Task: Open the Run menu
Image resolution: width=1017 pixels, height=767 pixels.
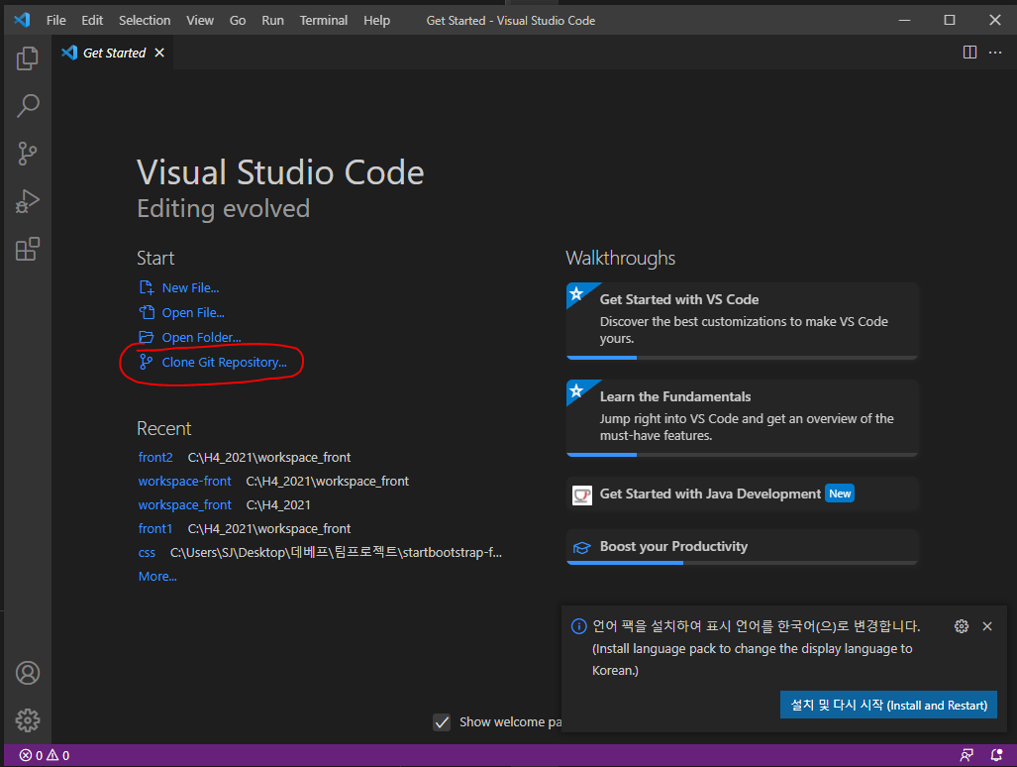Action: [272, 20]
